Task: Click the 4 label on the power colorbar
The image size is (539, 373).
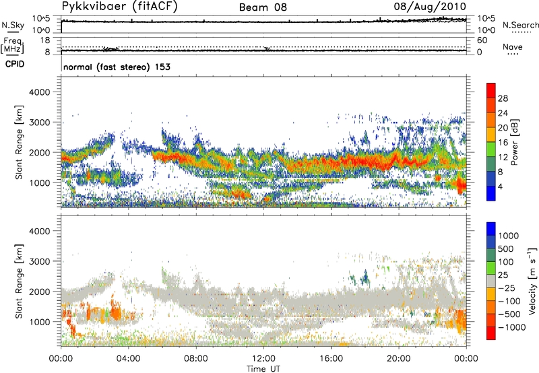Action: click(501, 187)
